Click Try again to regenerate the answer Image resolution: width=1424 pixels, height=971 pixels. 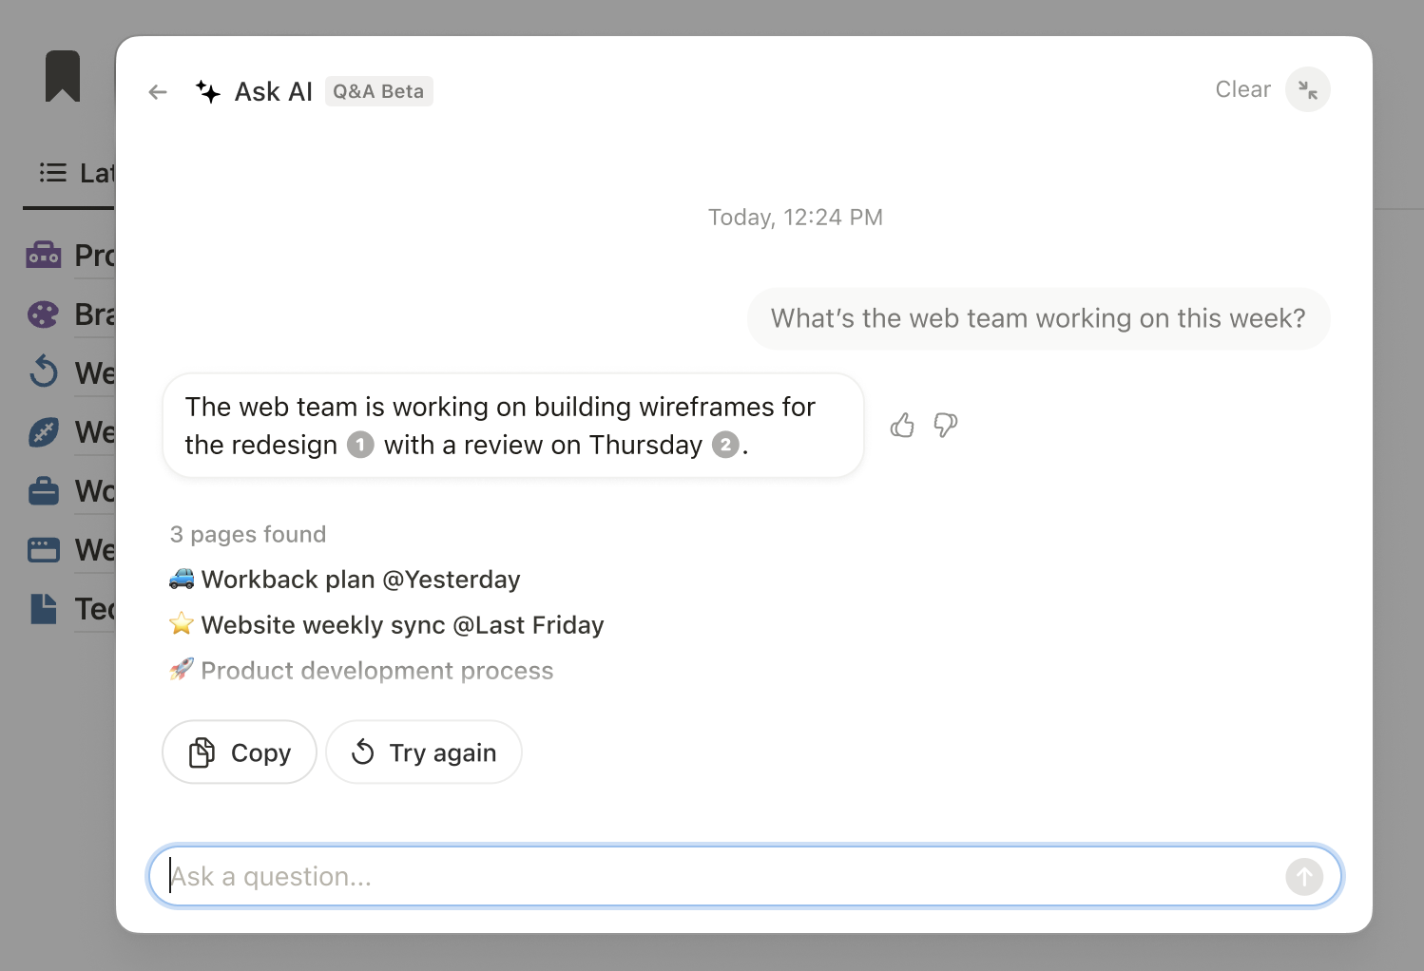tap(424, 752)
